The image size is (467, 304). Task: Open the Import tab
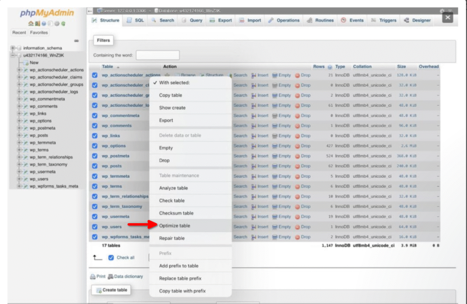pyautogui.click(x=250, y=20)
